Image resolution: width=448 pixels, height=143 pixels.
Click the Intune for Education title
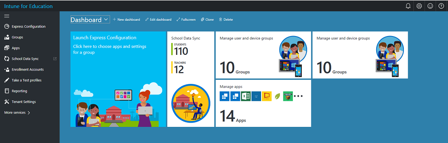[x=28, y=6]
